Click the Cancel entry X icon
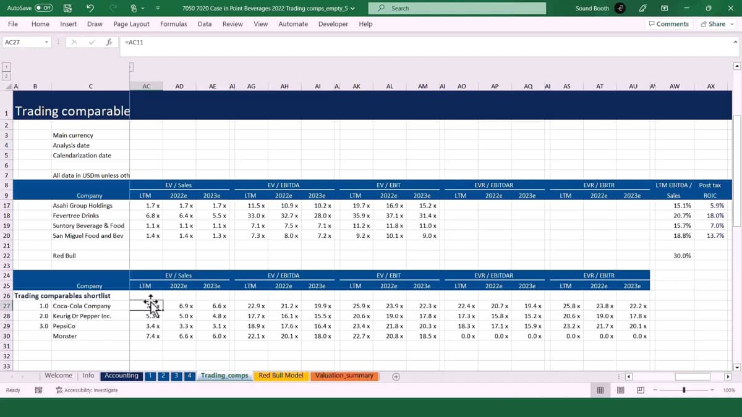Image resolution: width=742 pixels, height=417 pixels. coord(74,42)
